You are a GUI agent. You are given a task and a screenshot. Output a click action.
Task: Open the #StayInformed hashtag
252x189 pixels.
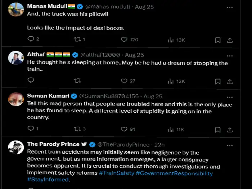[x=48, y=179]
